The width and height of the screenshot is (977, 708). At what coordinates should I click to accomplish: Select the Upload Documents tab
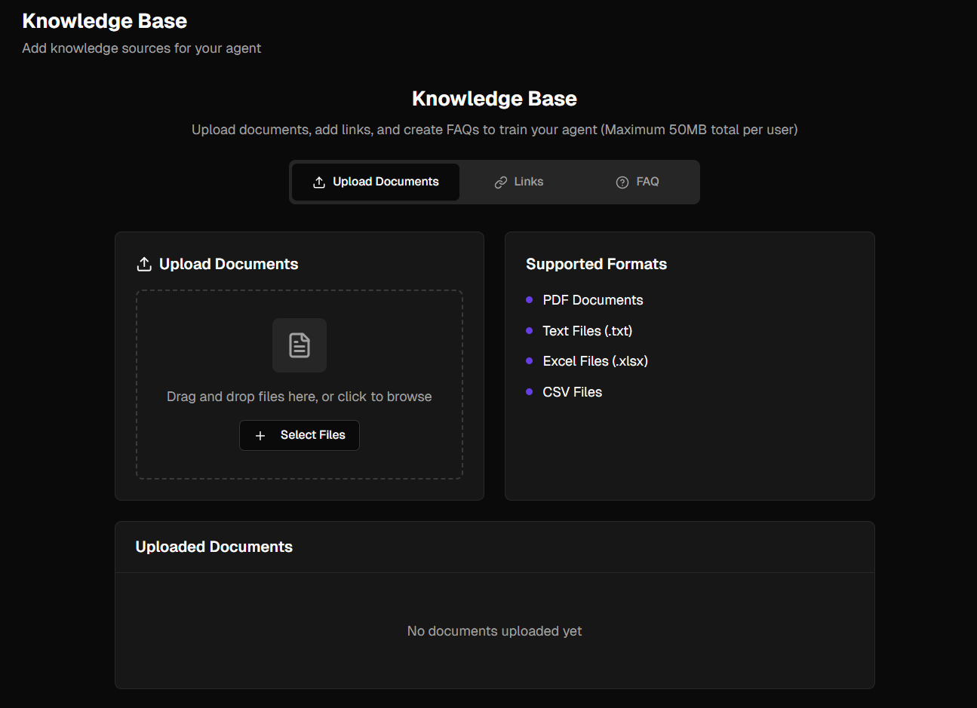(x=376, y=182)
